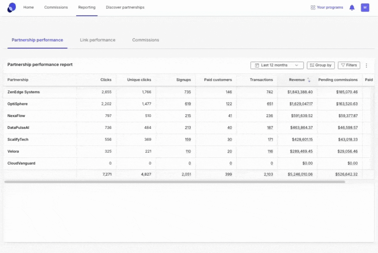Screen dimensions: 378x253
Task: Open Reporting in the top navigation
Action: tap(87, 7)
